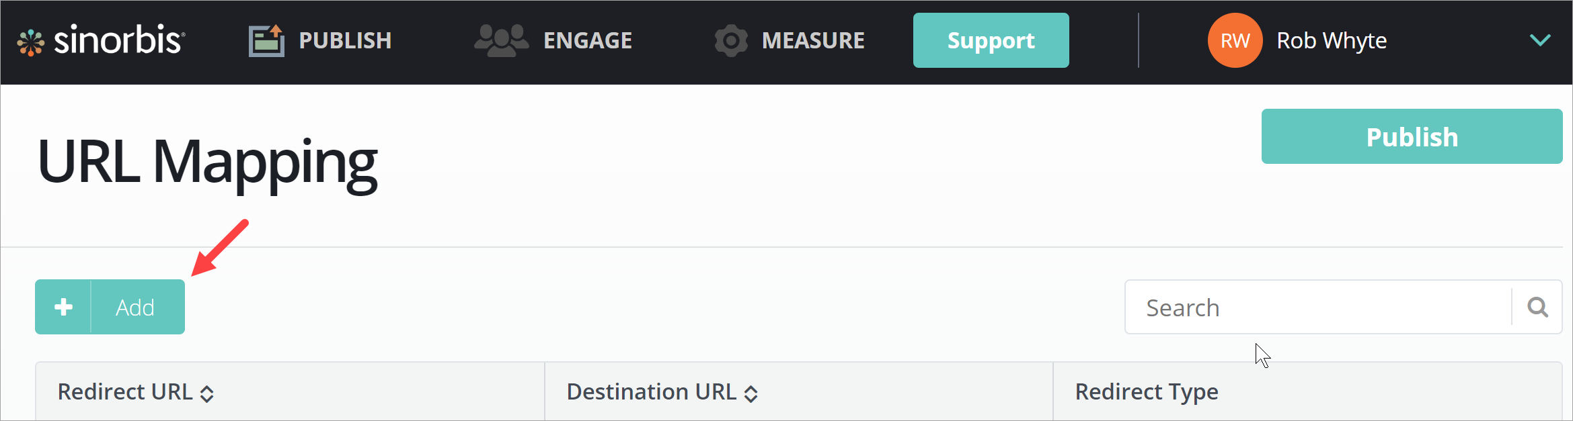Click the Publish nav icon

click(x=266, y=41)
